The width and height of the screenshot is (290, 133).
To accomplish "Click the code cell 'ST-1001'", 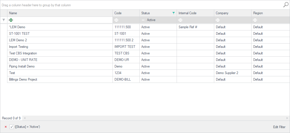I will tap(126, 34).
